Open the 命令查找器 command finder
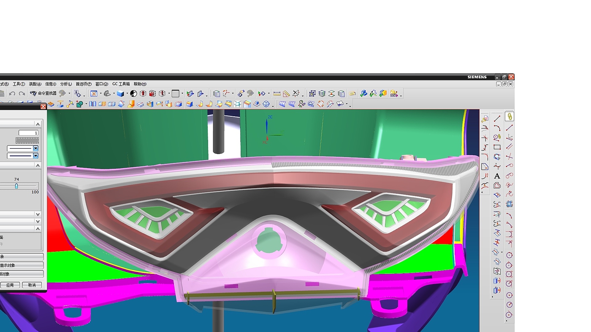The height and width of the screenshot is (332, 591). pos(43,94)
